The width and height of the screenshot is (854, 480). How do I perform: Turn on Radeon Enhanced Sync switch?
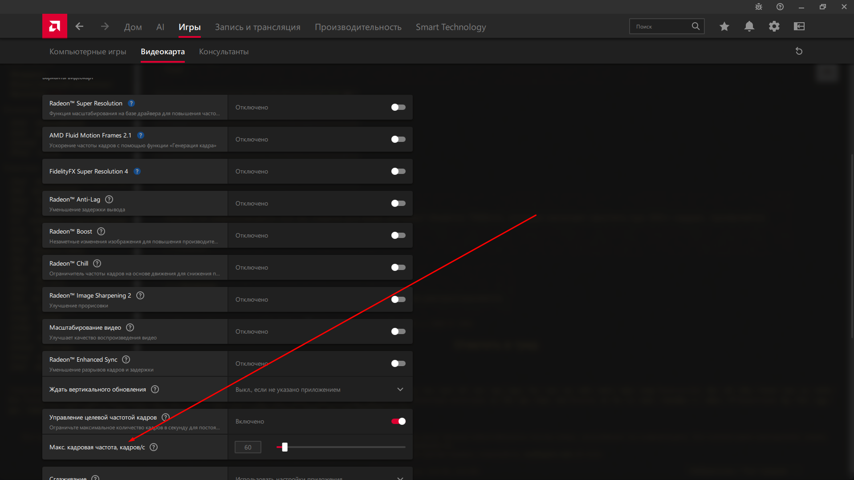tap(398, 363)
